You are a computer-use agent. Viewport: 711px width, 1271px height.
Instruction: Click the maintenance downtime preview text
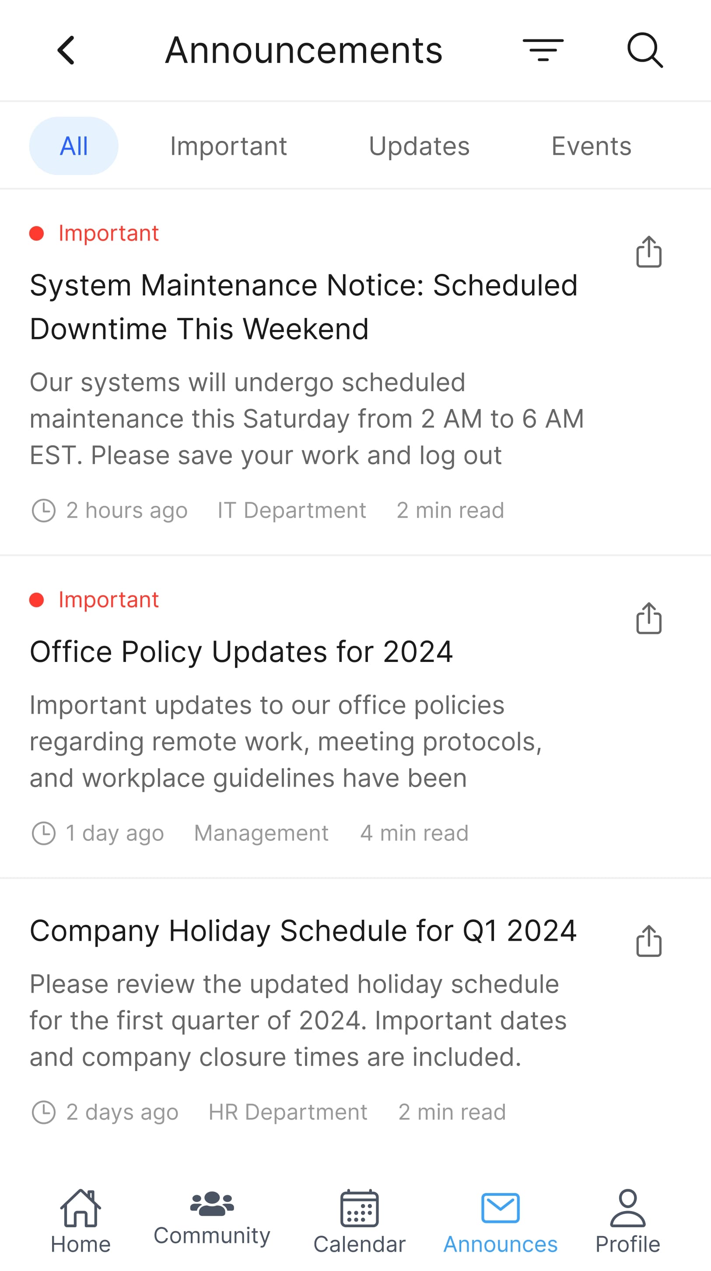(x=306, y=418)
